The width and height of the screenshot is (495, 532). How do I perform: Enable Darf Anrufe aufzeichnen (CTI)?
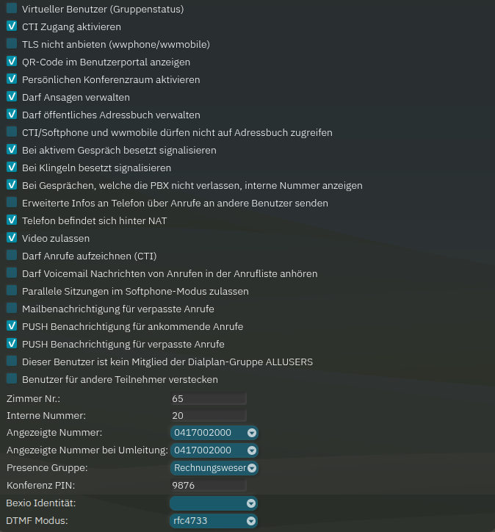point(12,256)
